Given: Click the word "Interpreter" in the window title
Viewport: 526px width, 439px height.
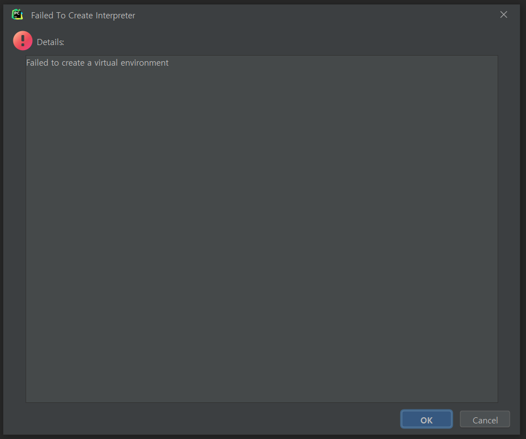Looking at the screenshot, I should [x=116, y=16].
